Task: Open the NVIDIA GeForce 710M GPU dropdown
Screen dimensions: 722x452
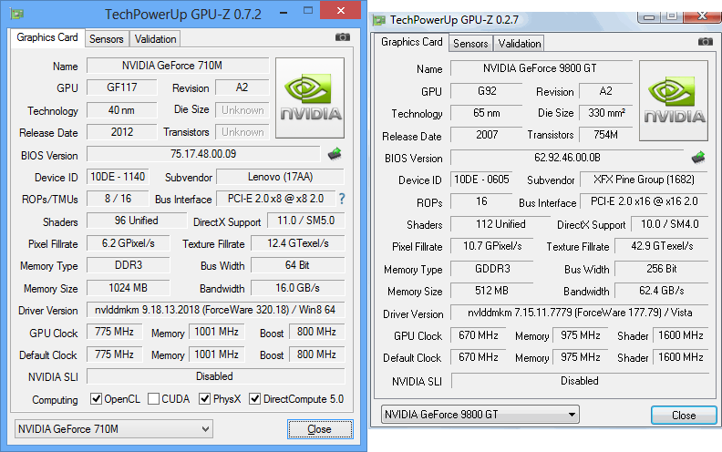Action: (x=113, y=429)
